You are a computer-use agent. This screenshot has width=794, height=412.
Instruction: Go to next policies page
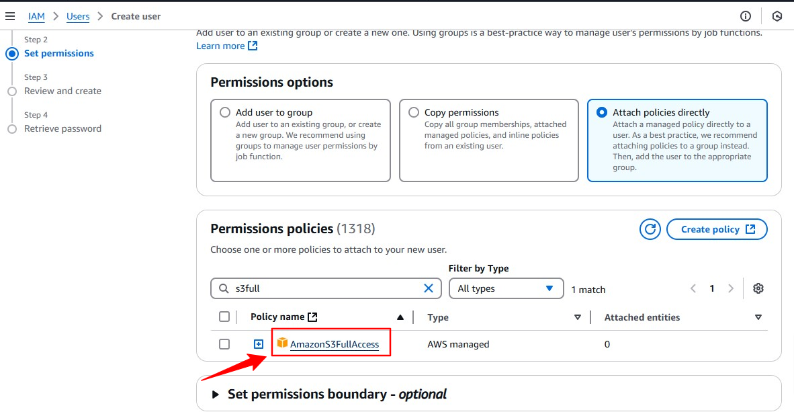[731, 288]
